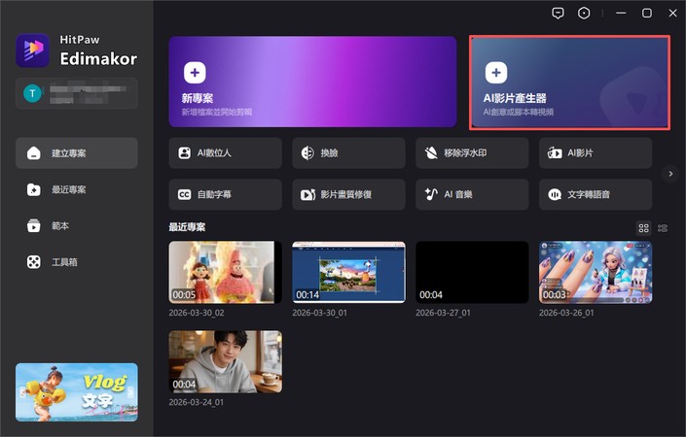686x437 pixels.
Task: Click the 建立專案 home icon
Action: [34, 153]
